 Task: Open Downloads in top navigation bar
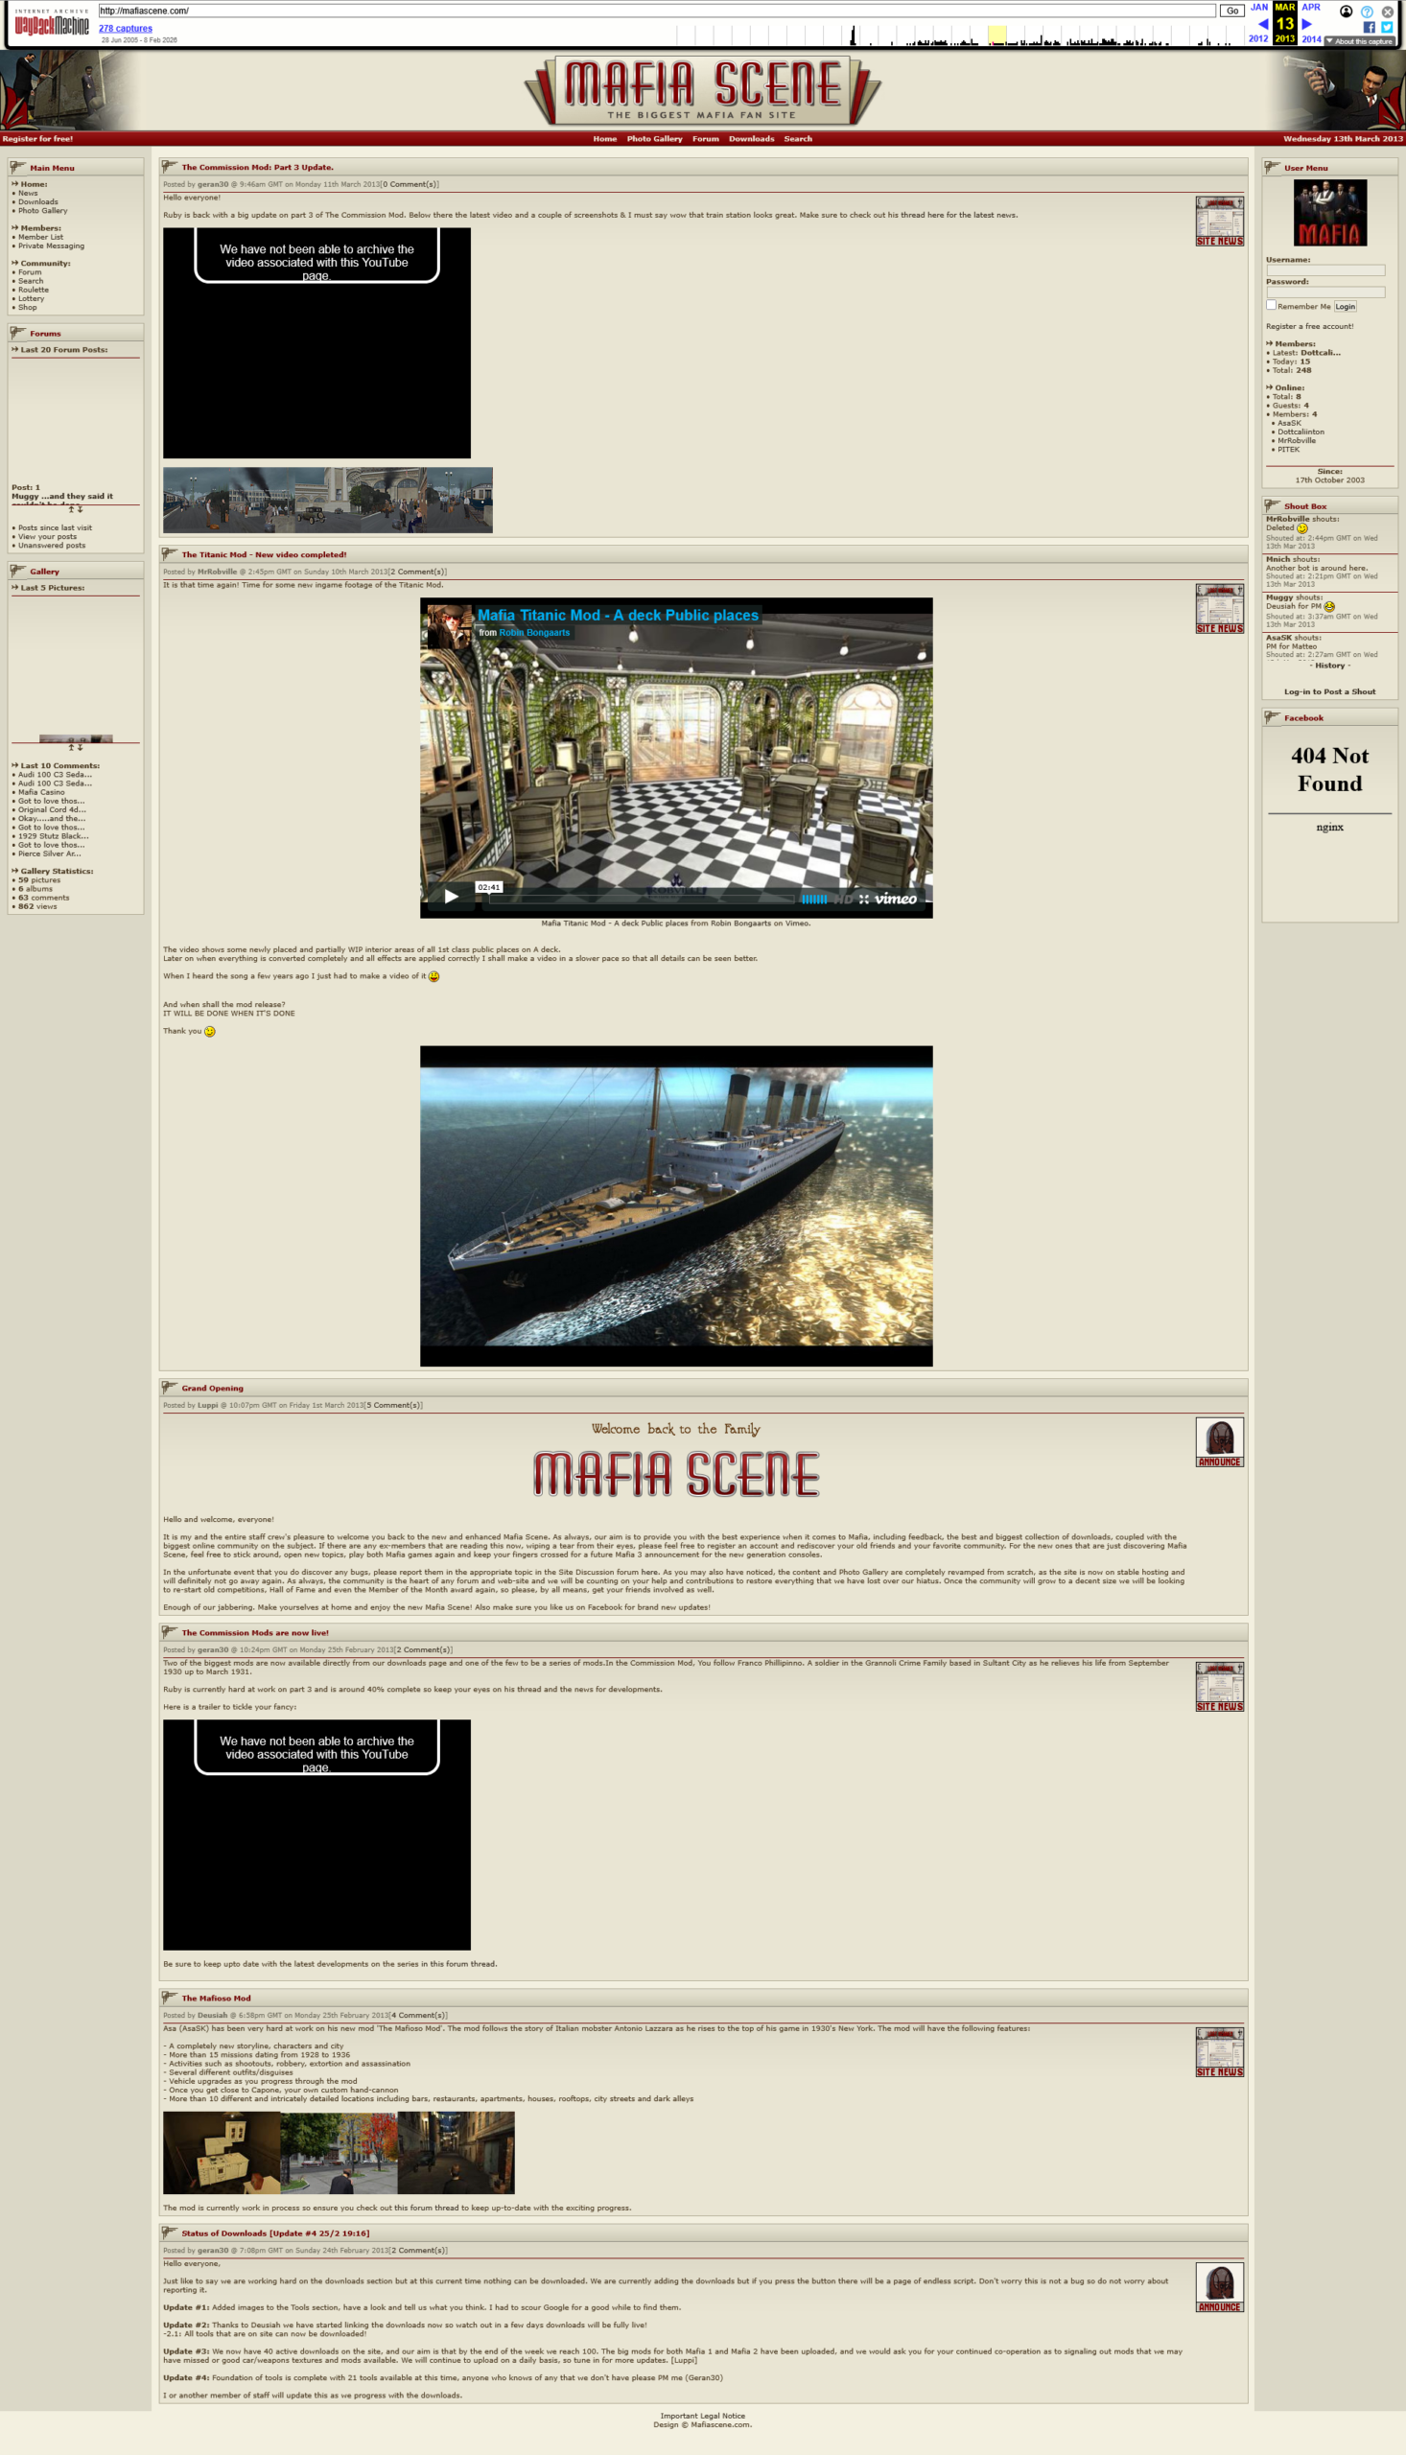pyautogui.click(x=751, y=139)
